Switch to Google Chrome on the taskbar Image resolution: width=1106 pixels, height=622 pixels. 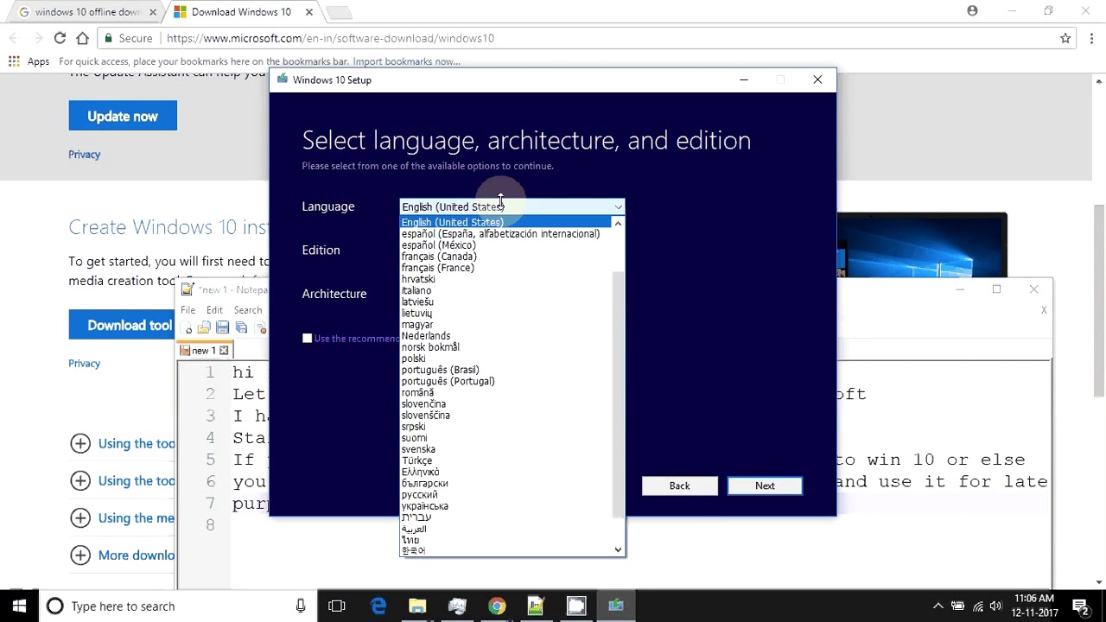(x=496, y=606)
